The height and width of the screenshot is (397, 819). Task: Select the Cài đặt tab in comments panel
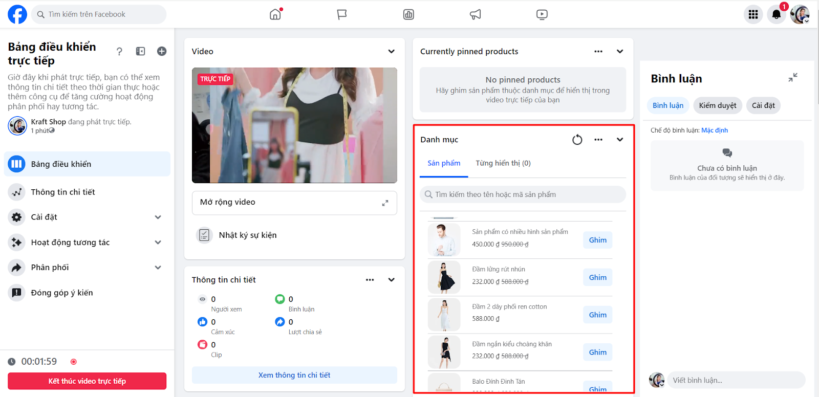pyautogui.click(x=763, y=105)
